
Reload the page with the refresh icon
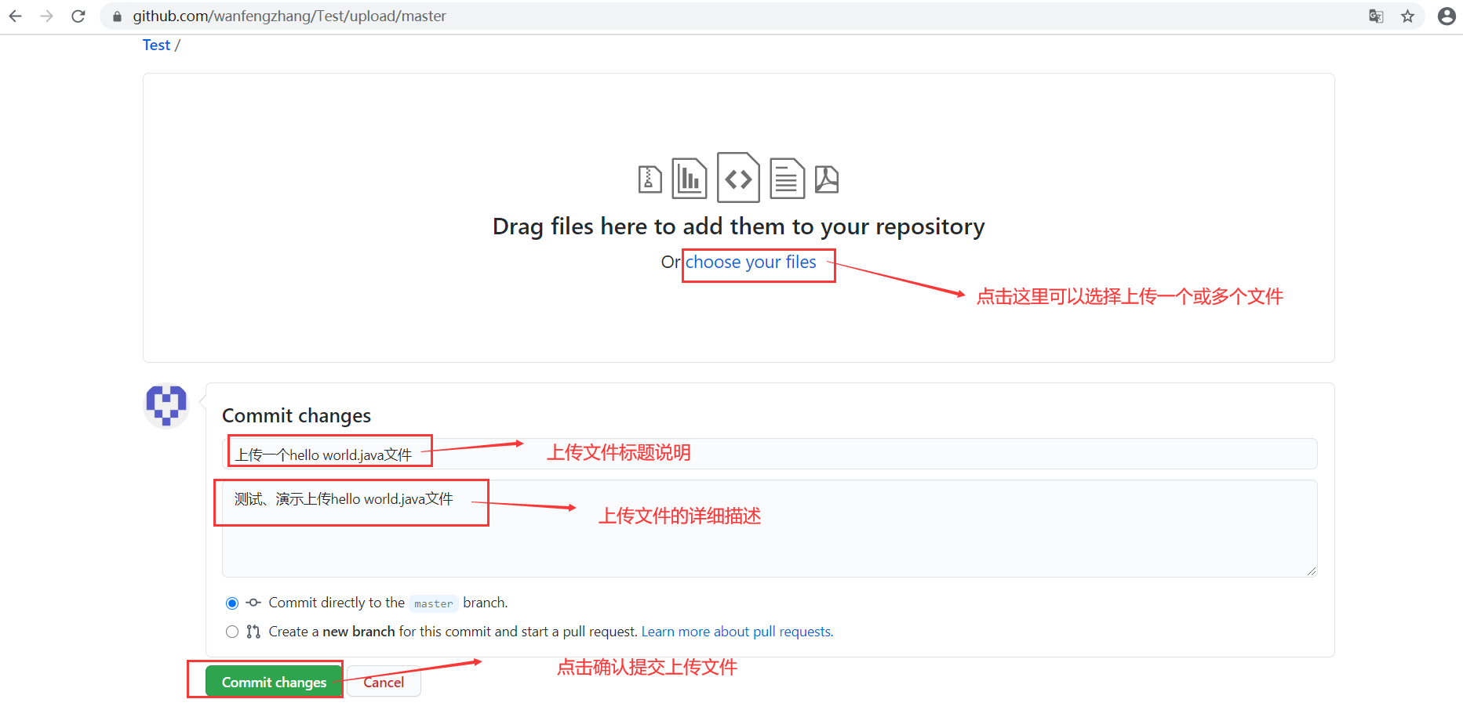click(x=78, y=16)
